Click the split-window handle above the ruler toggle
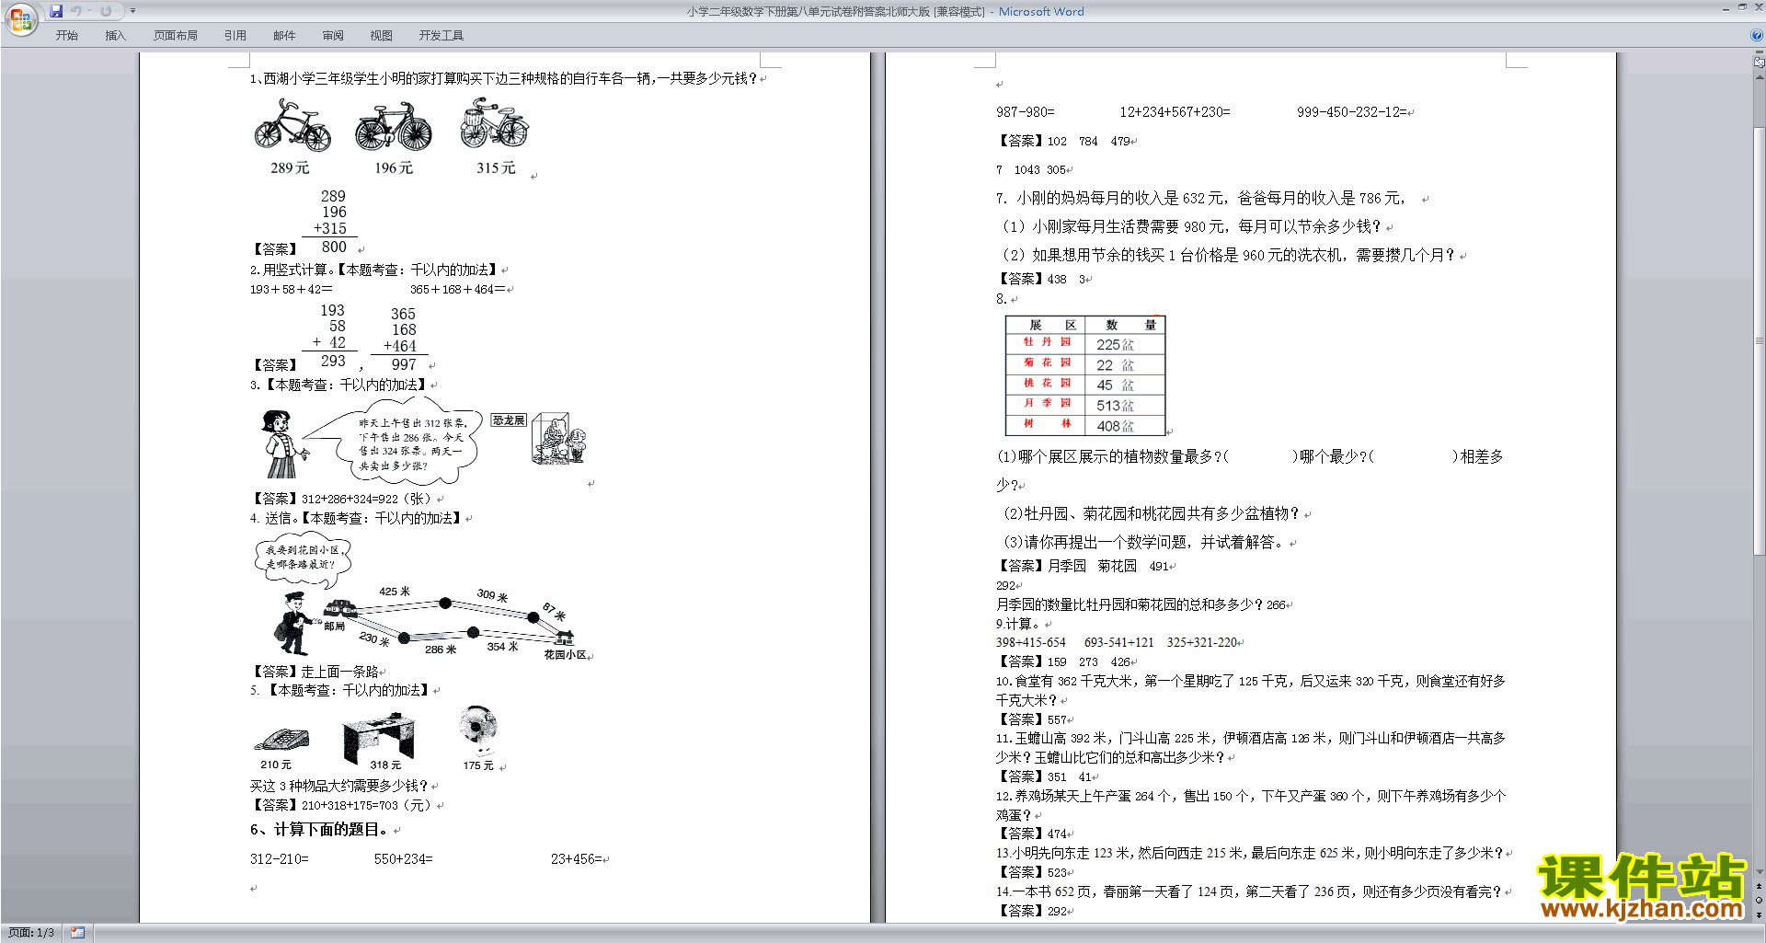Image resolution: width=1766 pixels, height=943 pixels. coord(1760,53)
